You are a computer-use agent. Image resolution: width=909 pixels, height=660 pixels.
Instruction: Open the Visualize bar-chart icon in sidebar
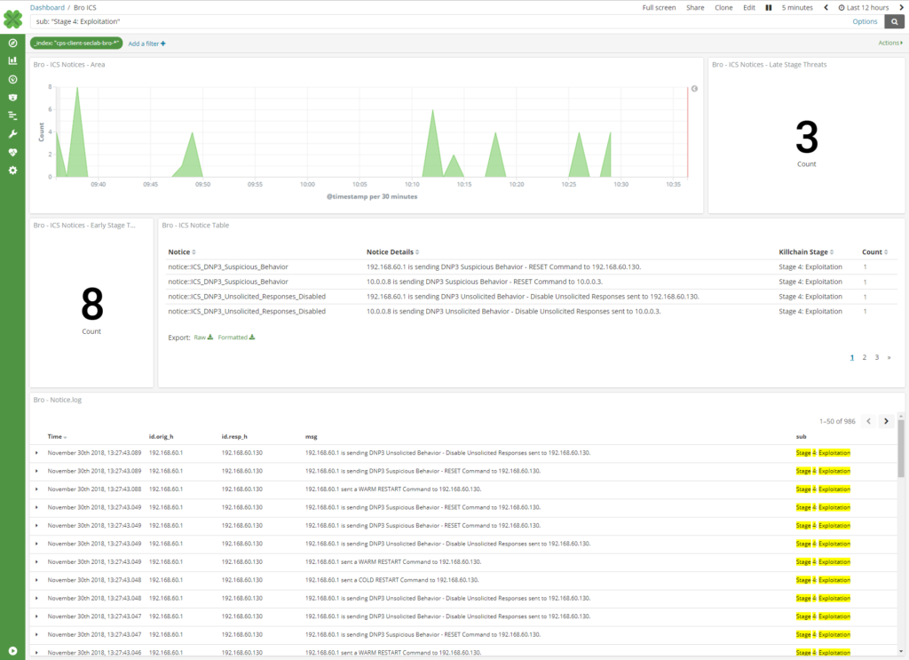(x=12, y=60)
